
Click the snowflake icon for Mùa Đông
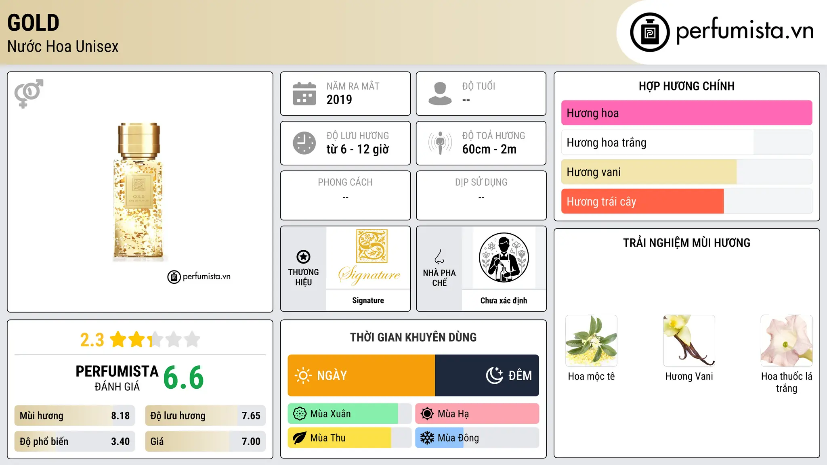click(x=427, y=438)
